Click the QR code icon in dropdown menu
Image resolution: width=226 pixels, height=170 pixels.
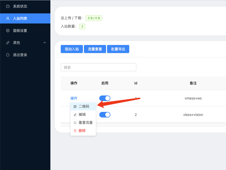[x=75, y=107]
